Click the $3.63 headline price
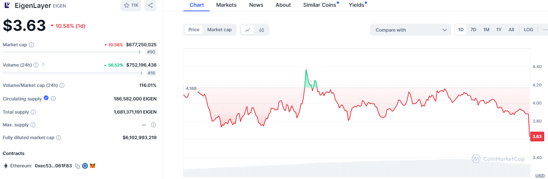The width and height of the screenshot is (548, 179). click(24, 26)
